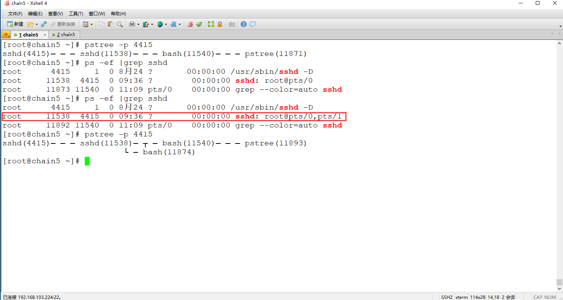Screen dimensions: 563x300
Task: Open the print options dropdown arrow
Action: pos(138,24)
